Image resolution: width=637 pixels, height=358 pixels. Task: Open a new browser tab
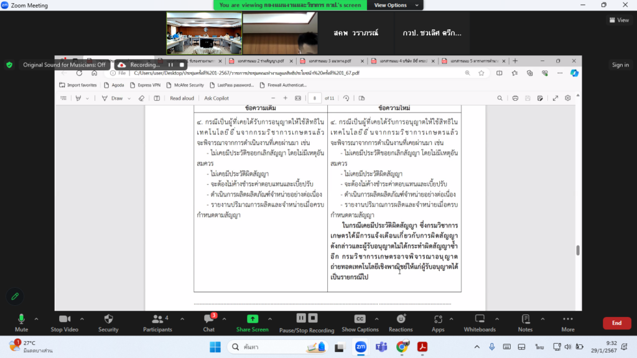515,61
